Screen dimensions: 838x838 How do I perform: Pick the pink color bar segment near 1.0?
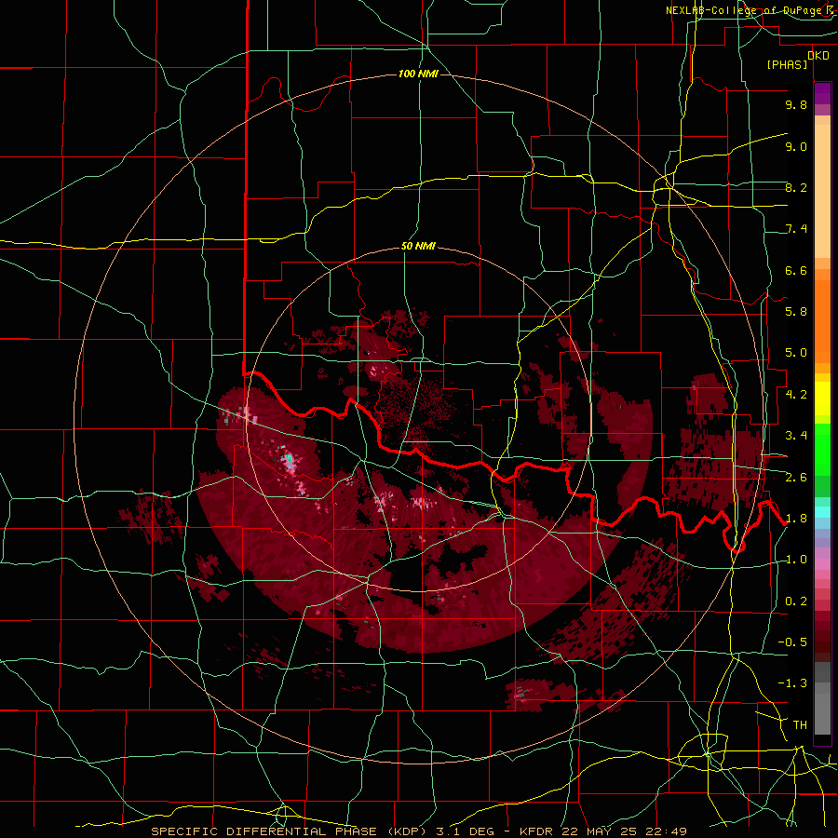(822, 564)
